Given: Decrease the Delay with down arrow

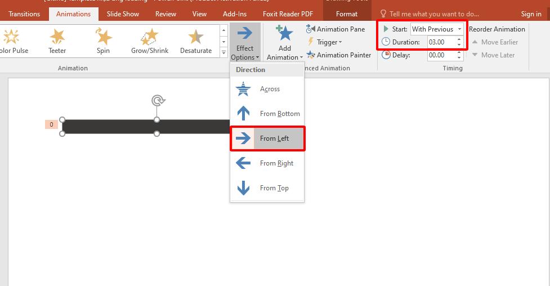Looking at the screenshot, I should pos(459,58).
